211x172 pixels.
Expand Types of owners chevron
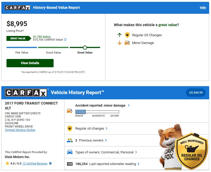tap(136, 152)
